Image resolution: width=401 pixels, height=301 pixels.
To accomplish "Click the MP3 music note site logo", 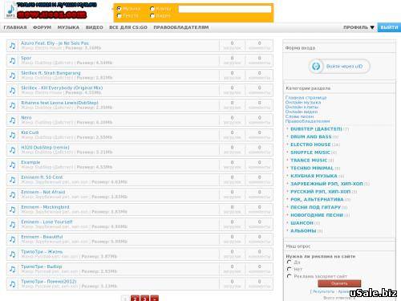I will 10,10.
